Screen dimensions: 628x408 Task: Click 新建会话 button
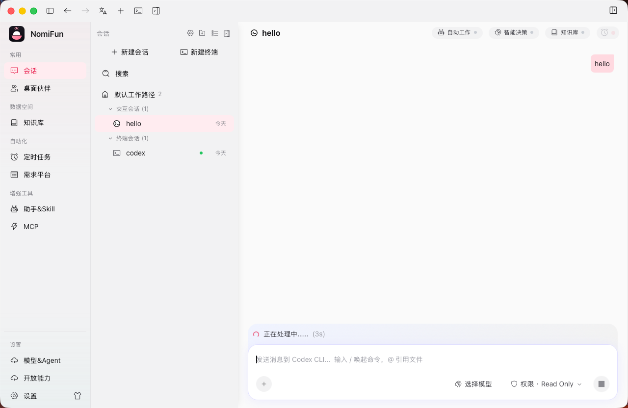point(130,52)
